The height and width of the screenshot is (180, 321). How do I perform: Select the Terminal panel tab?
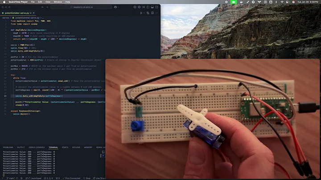[53, 147]
